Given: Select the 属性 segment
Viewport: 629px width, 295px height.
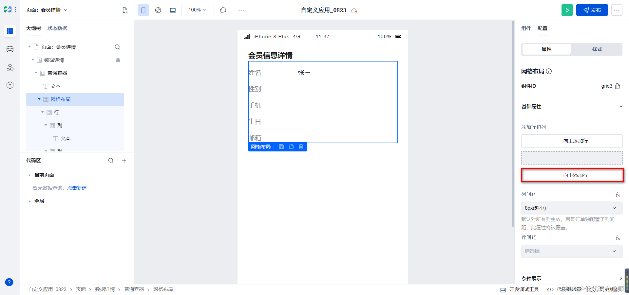Looking at the screenshot, I should (546, 49).
